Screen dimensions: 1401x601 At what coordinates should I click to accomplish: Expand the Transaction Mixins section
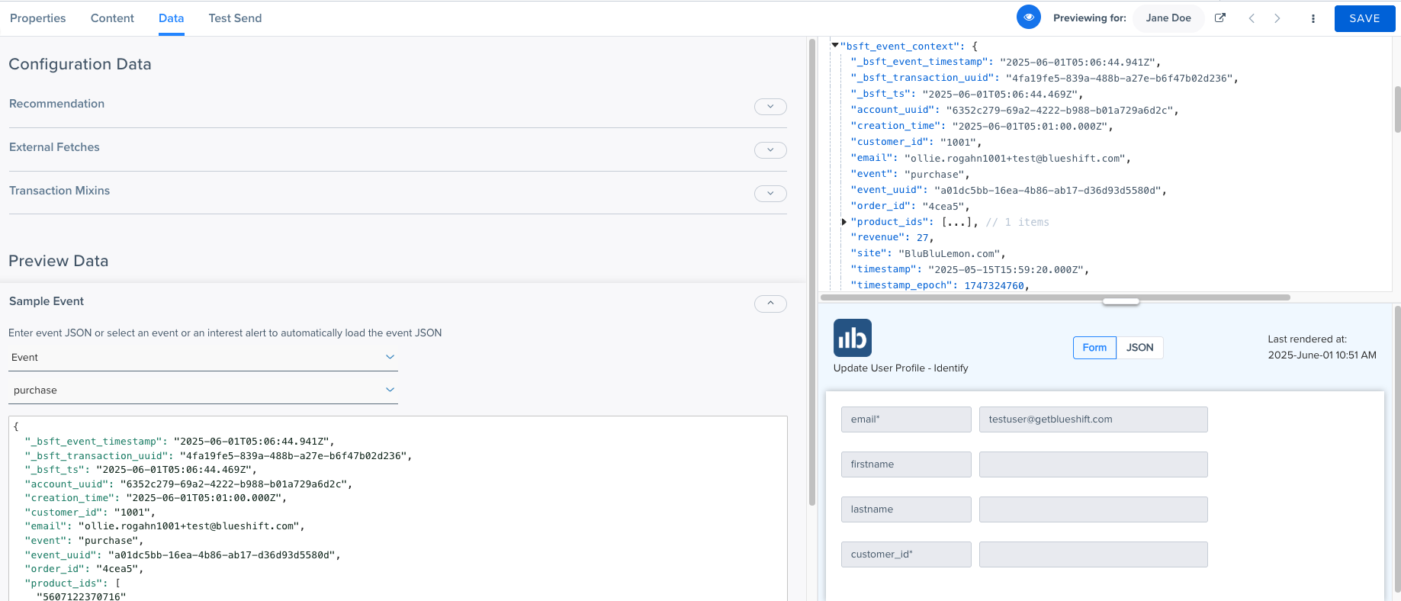coord(770,194)
